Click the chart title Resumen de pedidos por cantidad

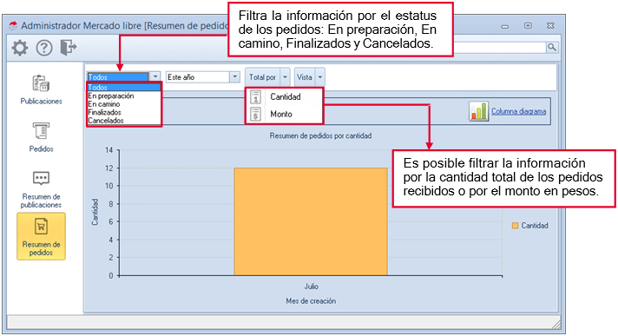[320, 135]
